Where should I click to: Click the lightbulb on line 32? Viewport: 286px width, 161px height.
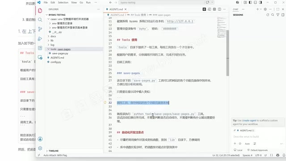[105, 102]
